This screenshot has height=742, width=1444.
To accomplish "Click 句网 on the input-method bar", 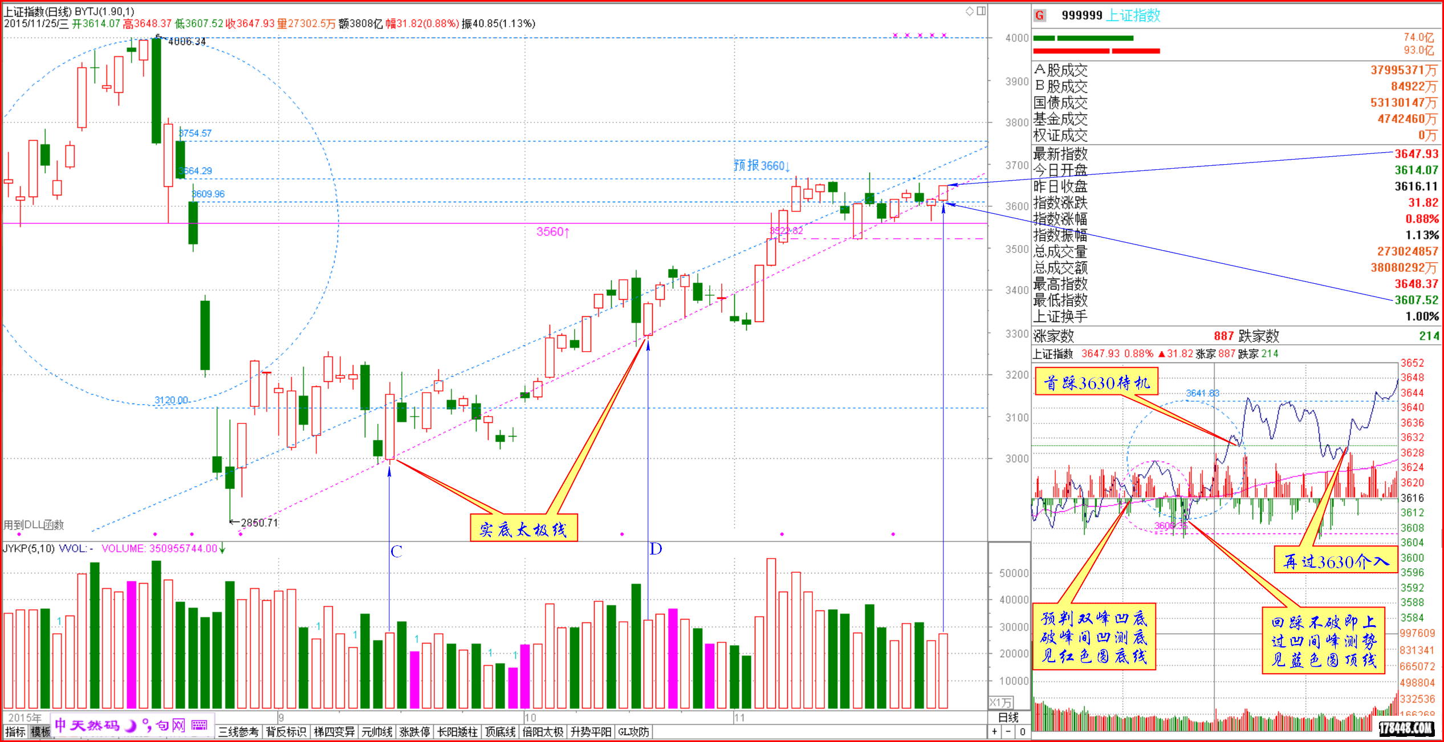I will [x=170, y=725].
